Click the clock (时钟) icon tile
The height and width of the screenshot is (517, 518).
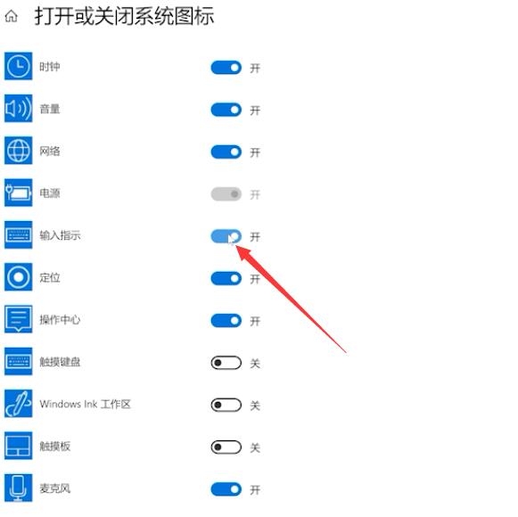[18, 66]
